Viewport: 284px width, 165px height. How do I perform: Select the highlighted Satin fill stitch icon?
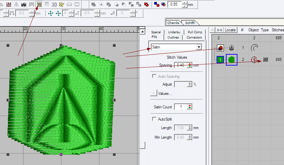(39, 4)
